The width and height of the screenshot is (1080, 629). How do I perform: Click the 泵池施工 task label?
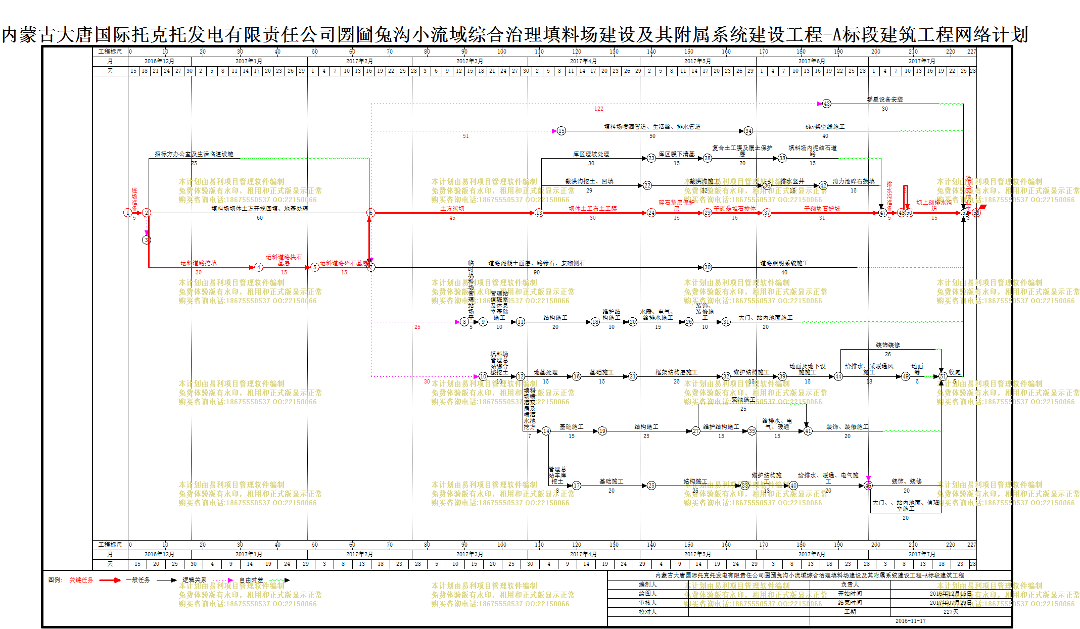(x=743, y=400)
